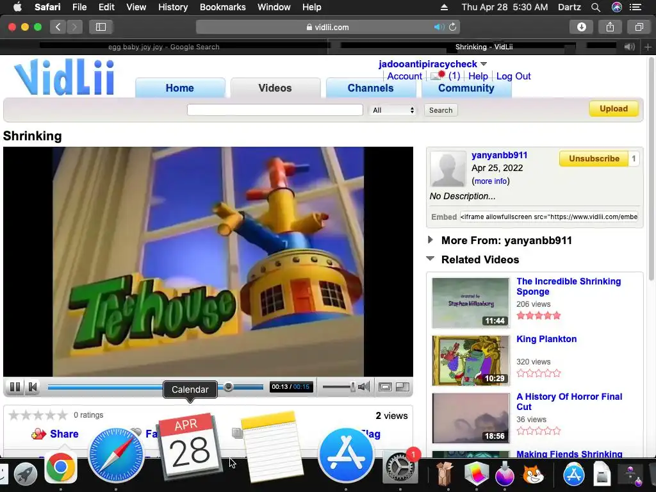Open the Safari compass icon in Dock

[116, 455]
